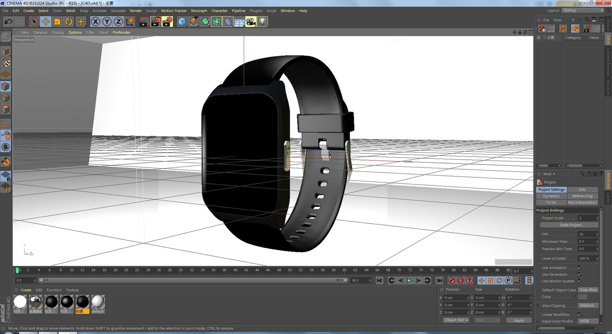This screenshot has width=612, height=334.
Task: Play the animation forward
Action: (409, 280)
